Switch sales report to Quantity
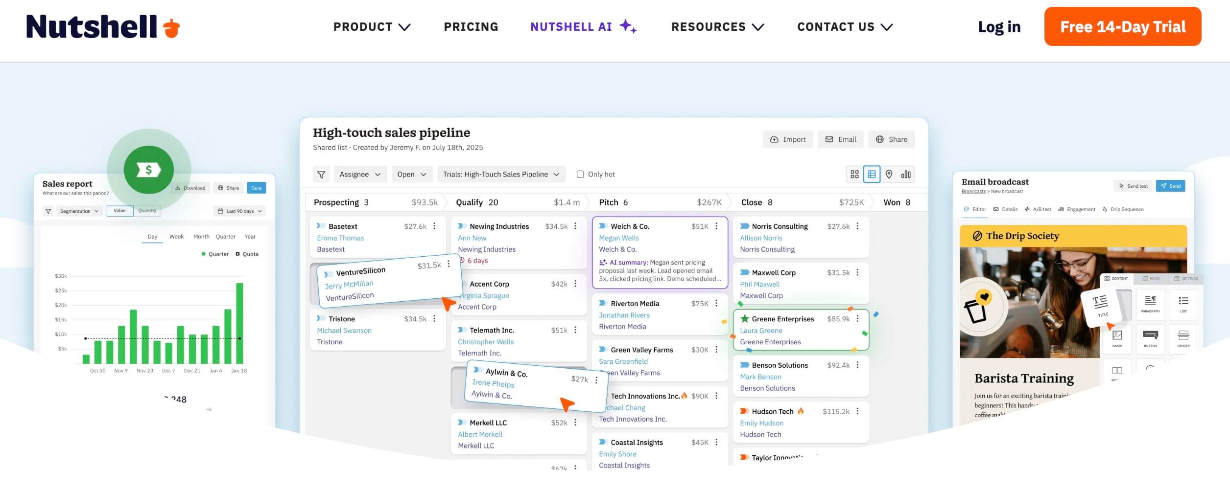This screenshot has width=1230, height=490. [x=147, y=211]
